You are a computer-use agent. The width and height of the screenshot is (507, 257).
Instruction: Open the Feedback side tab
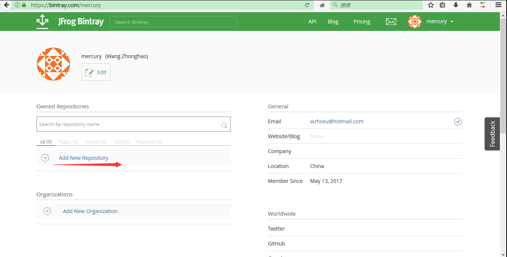pos(492,134)
